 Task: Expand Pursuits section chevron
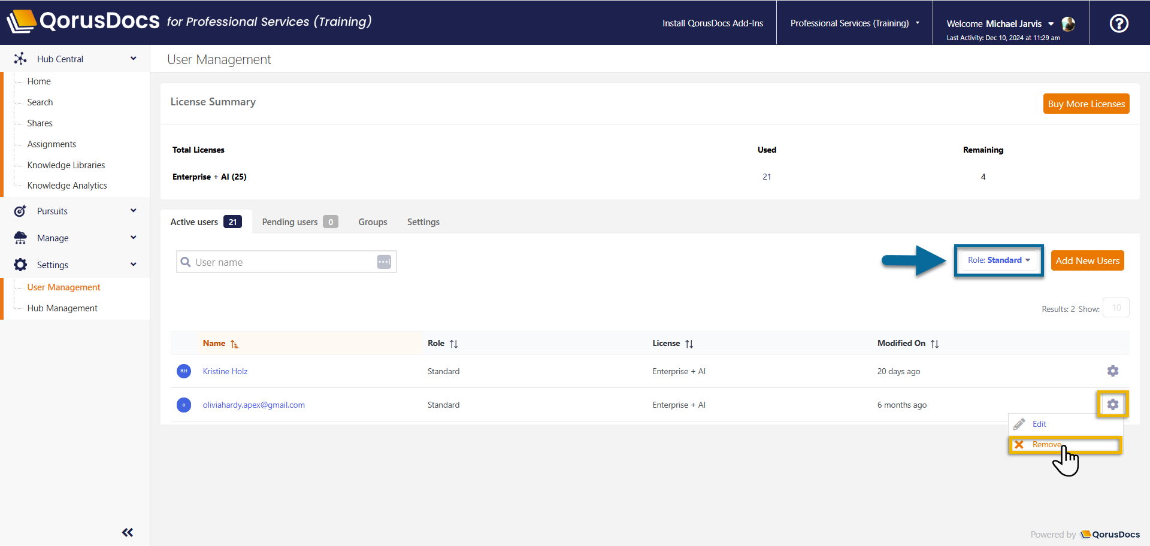(133, 210)
